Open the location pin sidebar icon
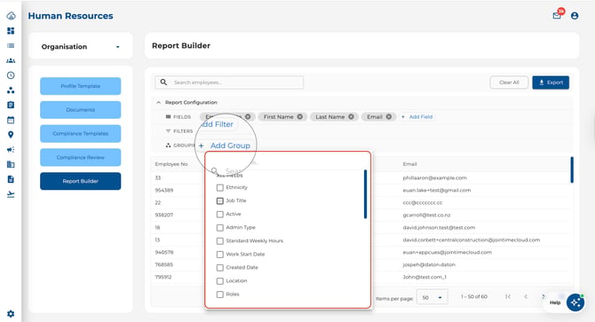 [11, 135]
